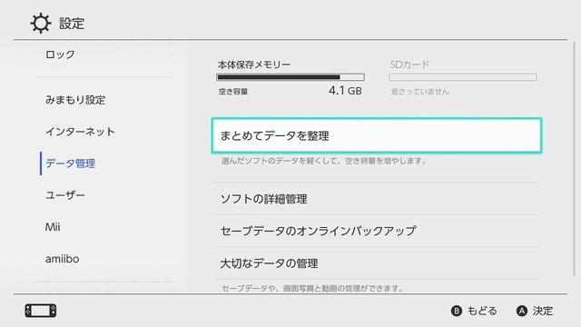Screen dimensions: 581x327
Task: Open ソフトの詳細管理
Action: 377,199
